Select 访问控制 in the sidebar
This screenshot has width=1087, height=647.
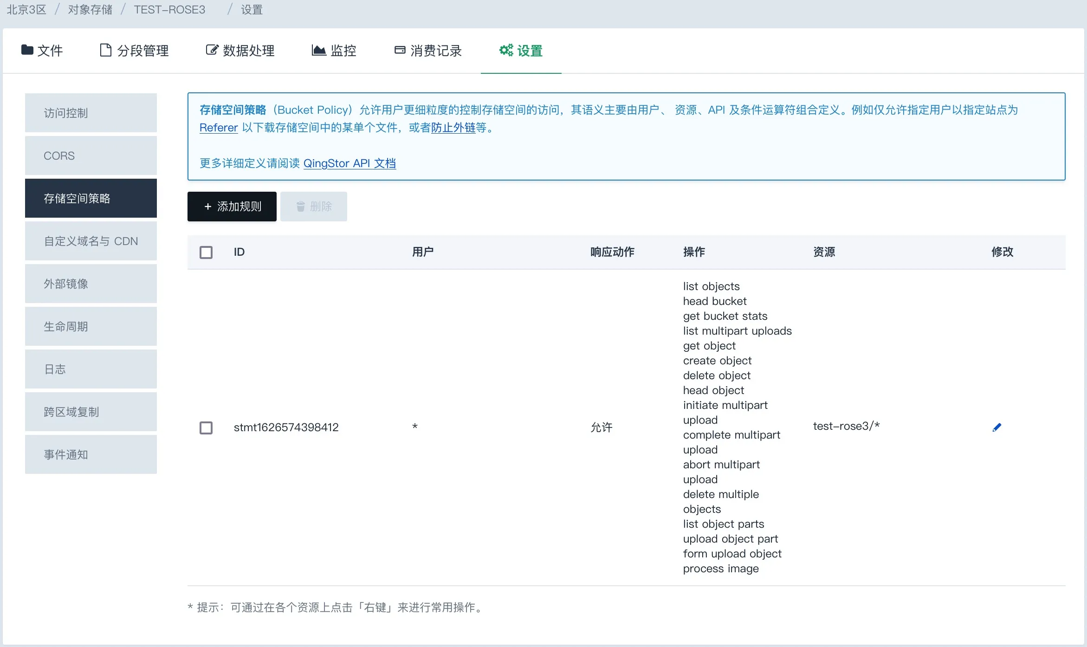click(x=91, y=113)
